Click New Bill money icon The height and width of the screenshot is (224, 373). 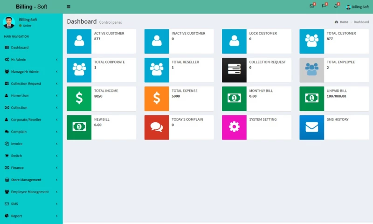point(79,127)
